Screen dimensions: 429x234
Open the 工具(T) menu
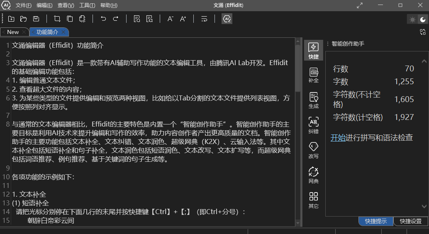coord(87,5)
